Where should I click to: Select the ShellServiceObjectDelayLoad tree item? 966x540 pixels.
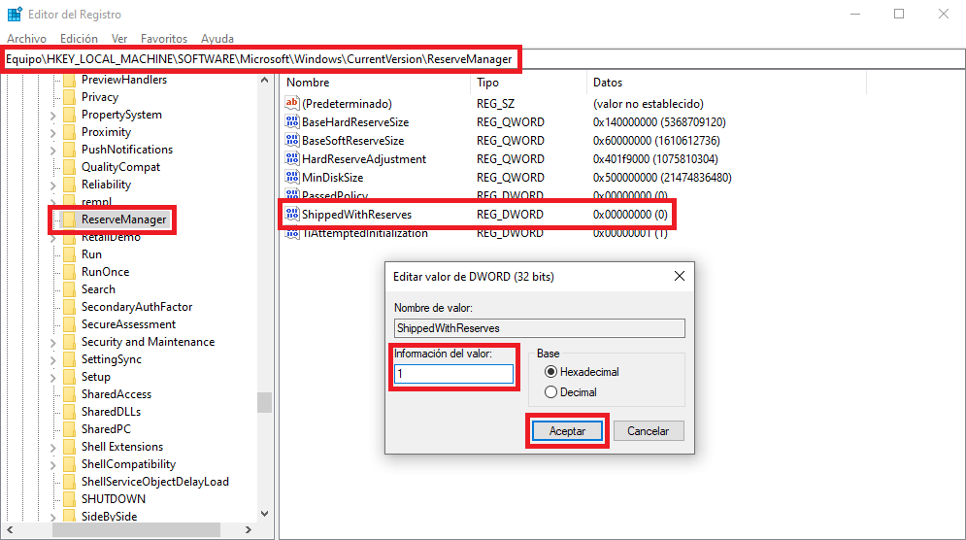[x=154, y=482]
